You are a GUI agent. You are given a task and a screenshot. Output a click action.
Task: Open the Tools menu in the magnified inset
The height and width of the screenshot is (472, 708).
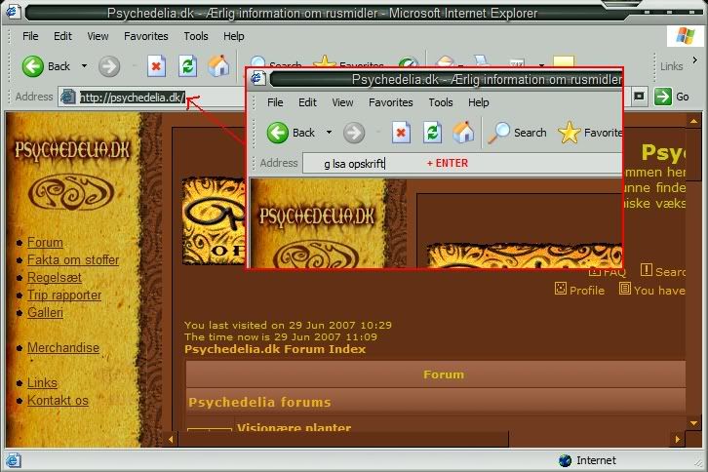pyautogui.click(x=440, y=102)
